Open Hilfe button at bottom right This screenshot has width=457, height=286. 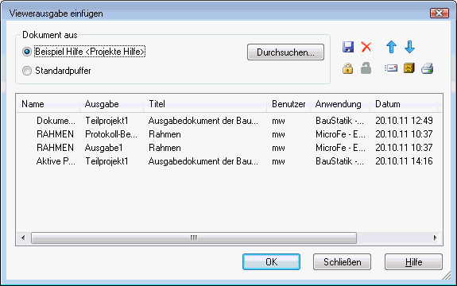(413, 262)
